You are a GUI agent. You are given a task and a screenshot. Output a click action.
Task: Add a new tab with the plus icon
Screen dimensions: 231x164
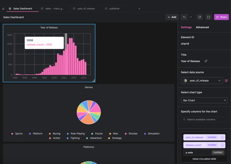(x=139, y=9)
